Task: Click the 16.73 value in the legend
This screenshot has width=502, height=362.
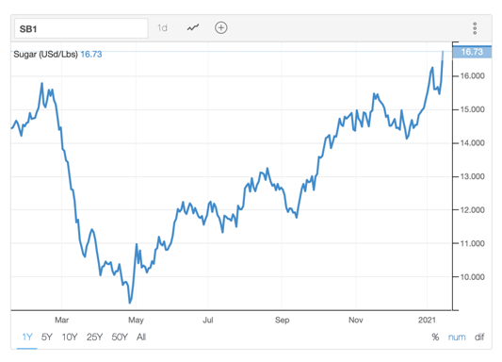Action: coord(91,54)
